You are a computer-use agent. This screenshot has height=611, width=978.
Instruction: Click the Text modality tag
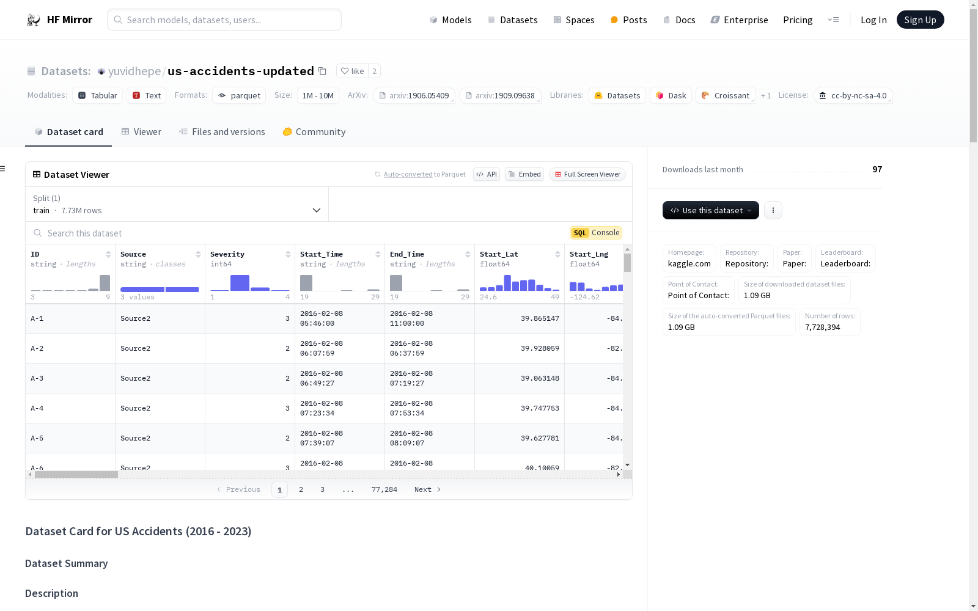click(x=146, y=95)
